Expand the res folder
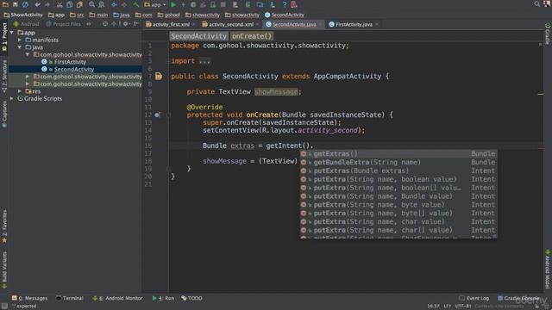The width and height of the screenshot is (552, 310). pos(20,91)
